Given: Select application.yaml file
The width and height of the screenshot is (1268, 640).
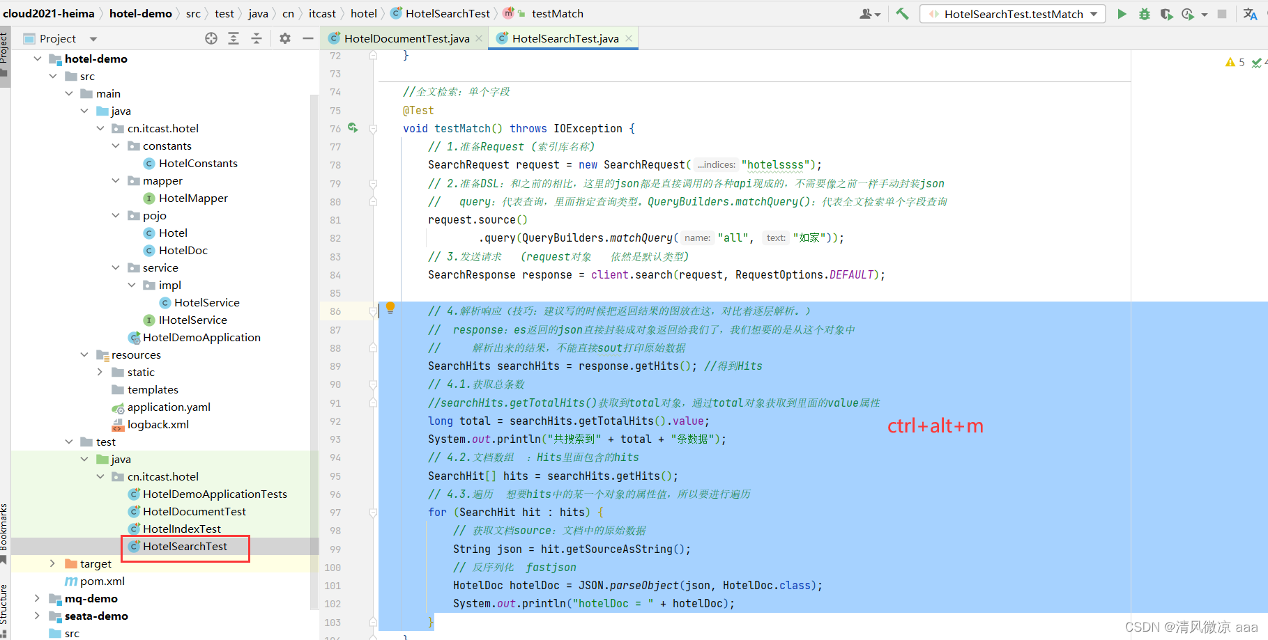Looking at the screenshot, I should pyautogui.click(x=162, y=407).
